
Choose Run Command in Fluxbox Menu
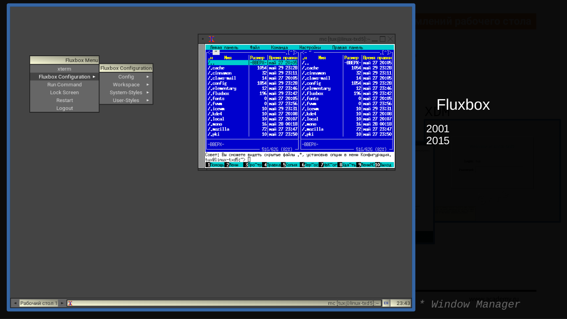point(64,85)
